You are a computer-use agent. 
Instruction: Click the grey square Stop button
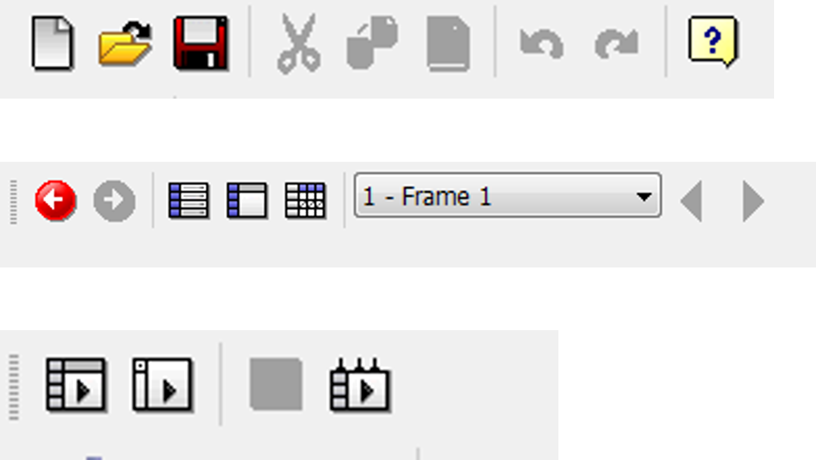coord(276,384)
